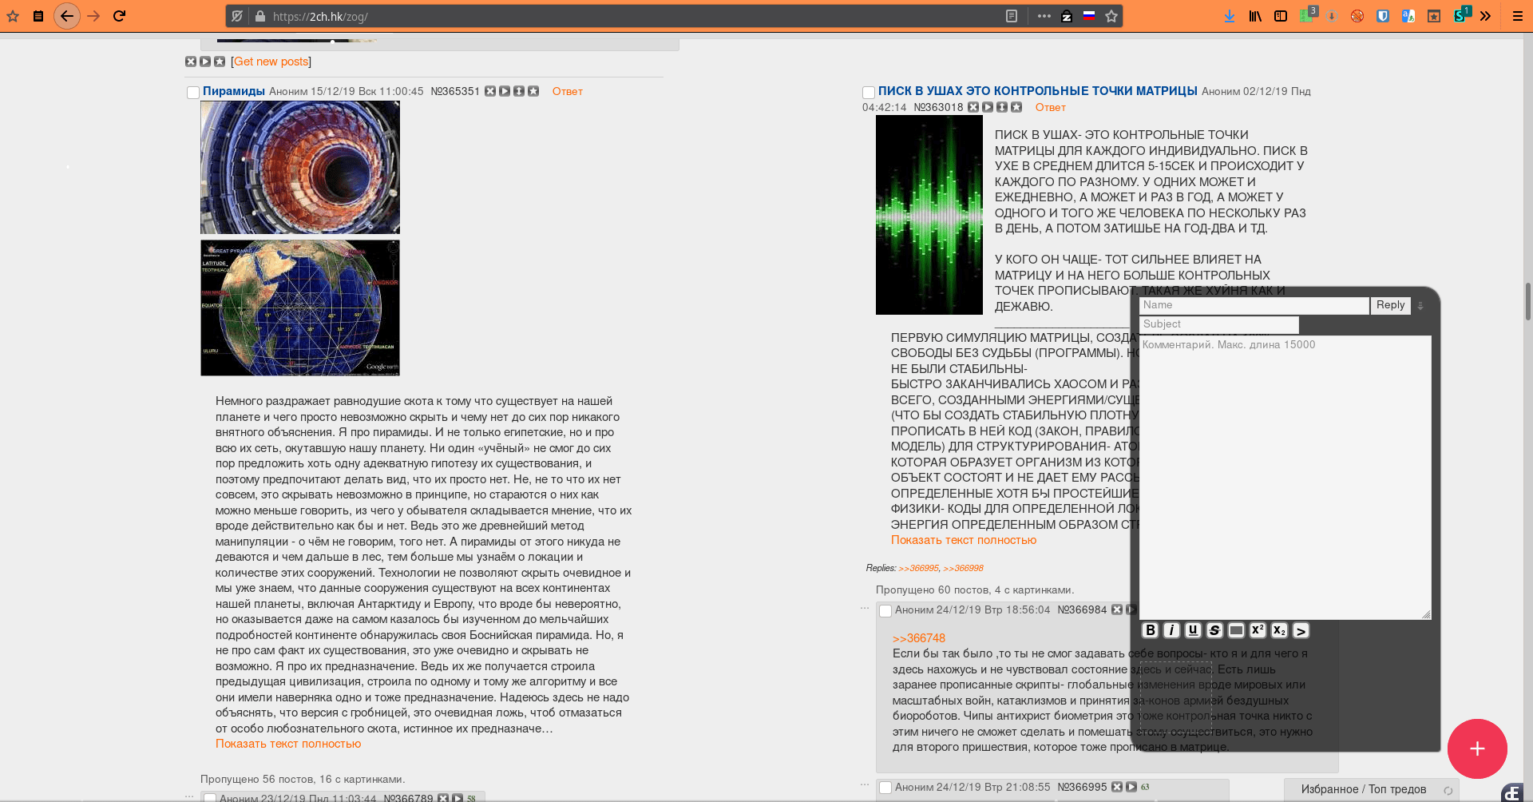Favorite thread №363018 with its star icon
Screen dimensions: 1533x802
(1016, 107)
